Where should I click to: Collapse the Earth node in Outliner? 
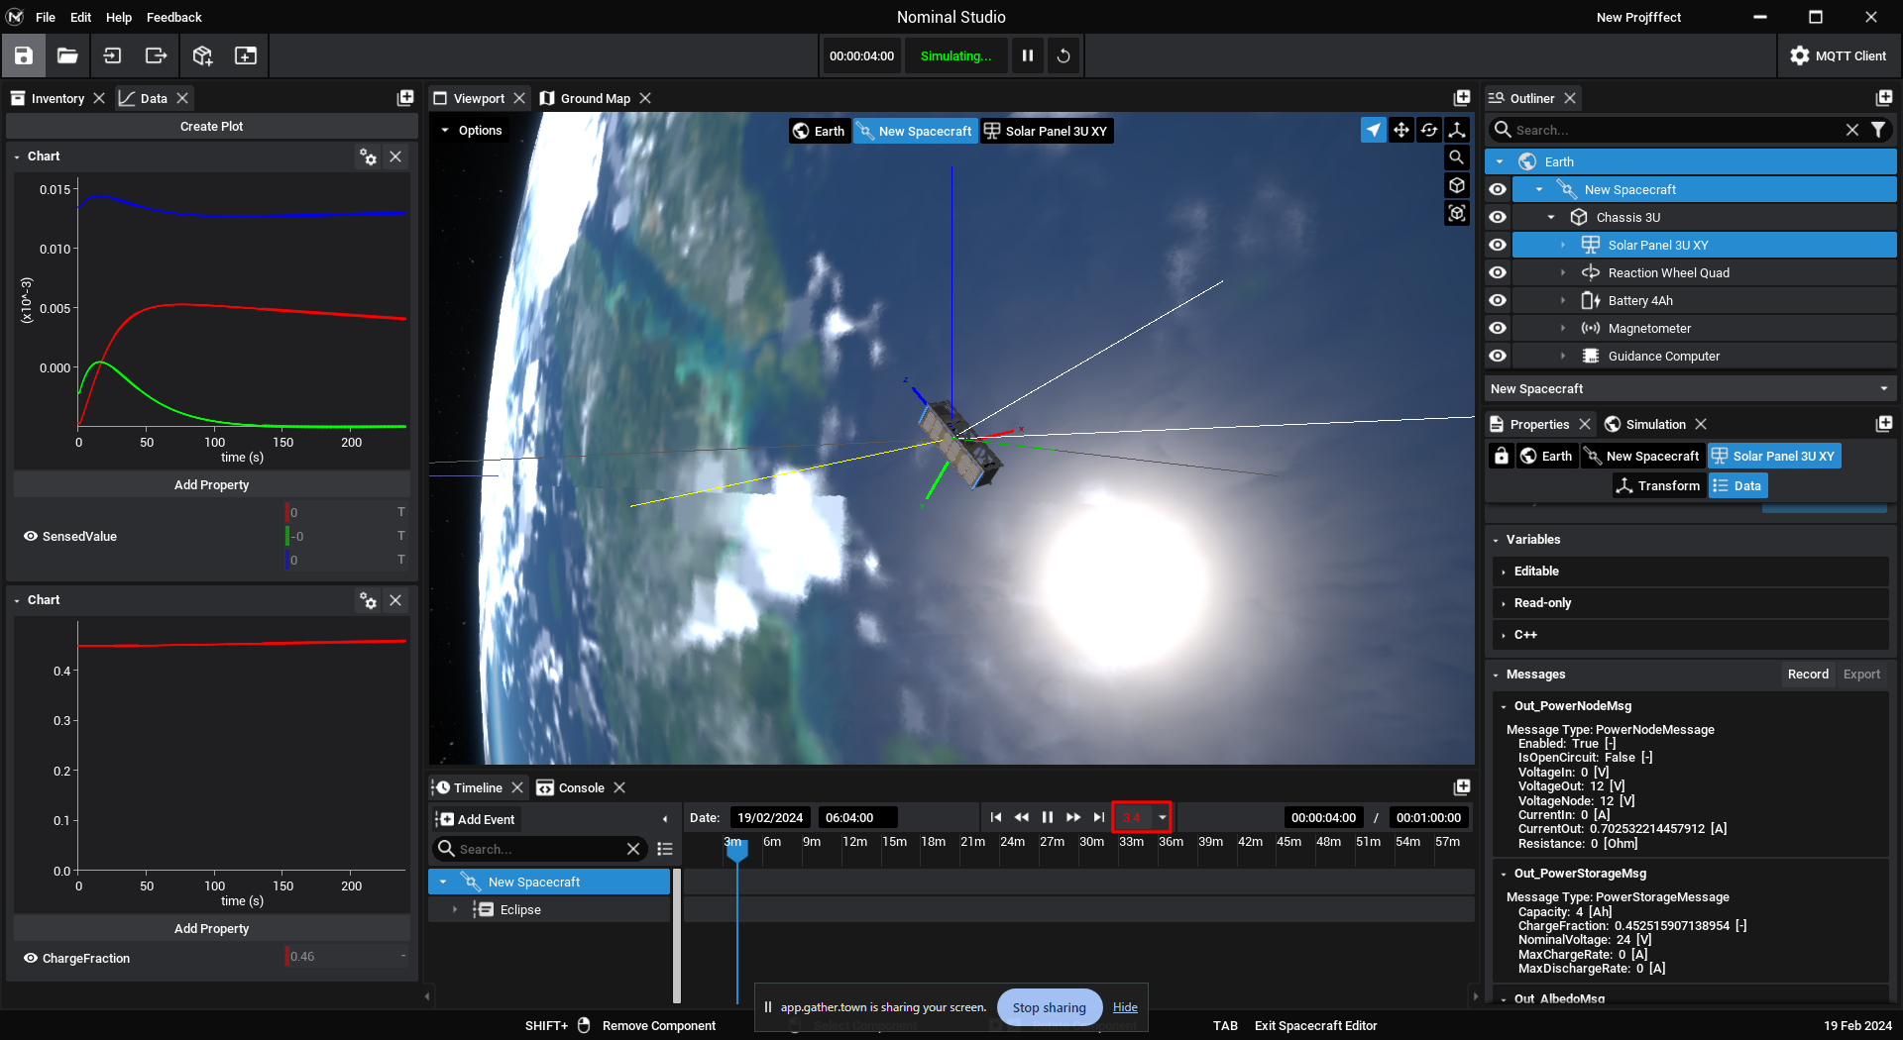[x=1500, y=161]
